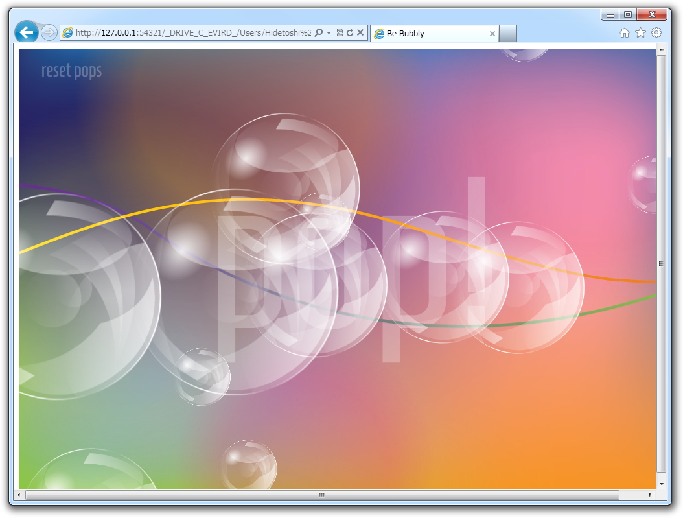Click the vertical scrollbar thumb
This screenshot has width=683, height=518.
(x=661, y=264)
